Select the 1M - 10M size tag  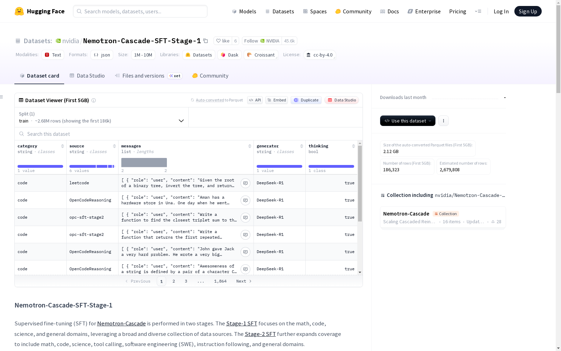143,55
